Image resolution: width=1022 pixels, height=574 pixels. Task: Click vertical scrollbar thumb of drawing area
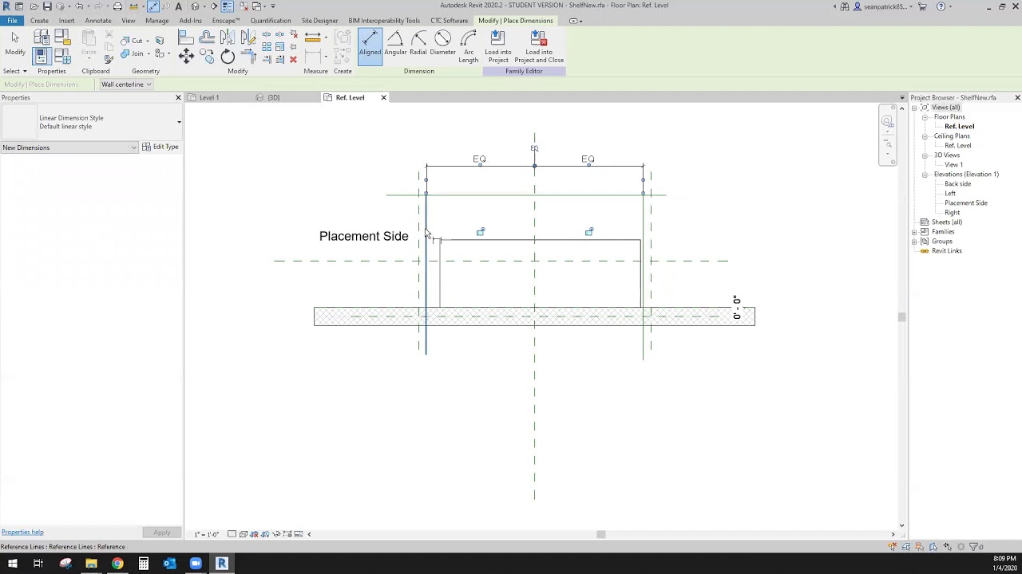tap(901, 317)
